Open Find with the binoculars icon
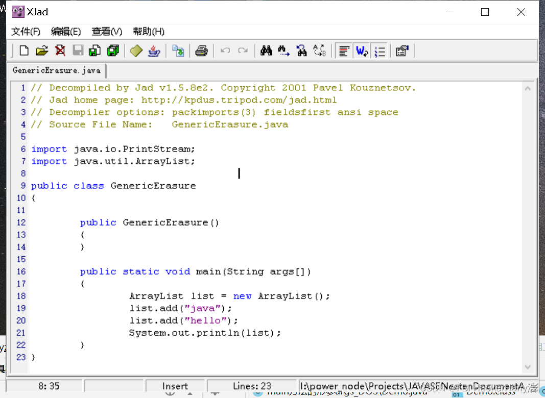Image resolution: width=545 pixels, height=398 pixels. click(266, 51)
